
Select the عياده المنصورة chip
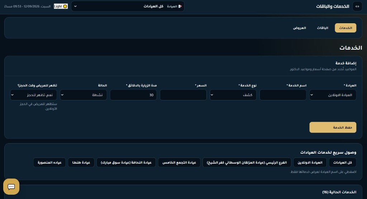(49, 162)
